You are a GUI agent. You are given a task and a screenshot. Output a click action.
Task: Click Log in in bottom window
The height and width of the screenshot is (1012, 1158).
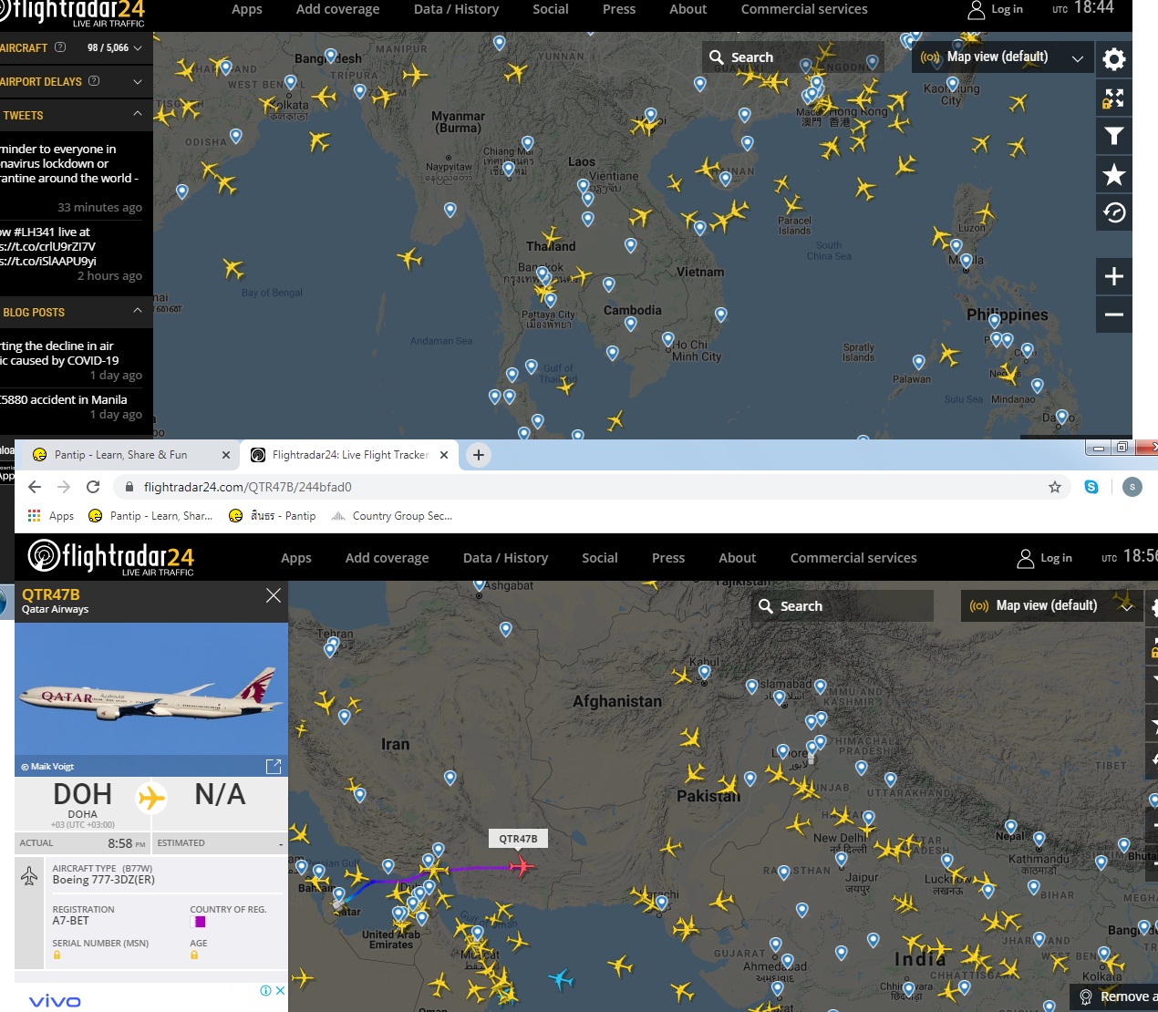1045,558
